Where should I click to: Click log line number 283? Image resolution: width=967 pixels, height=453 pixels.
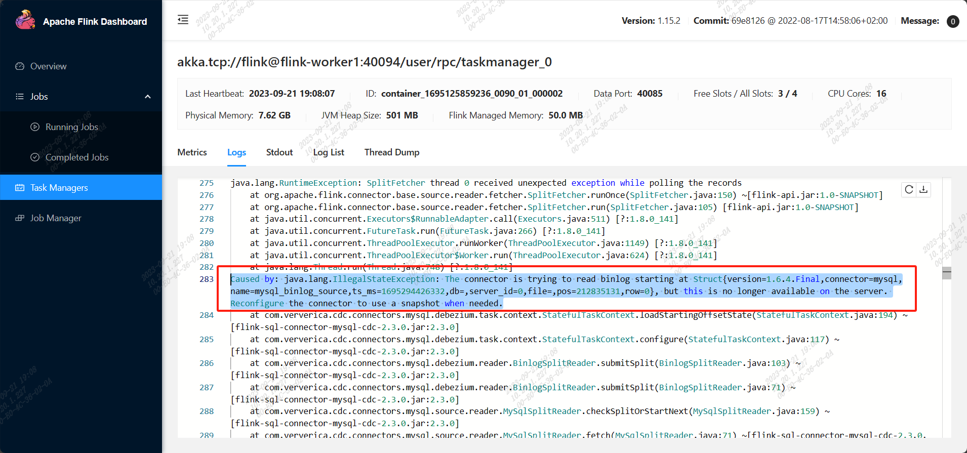(x=207, y=279)
